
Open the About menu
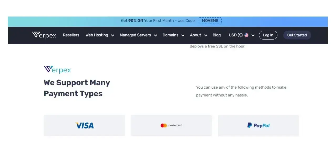pyautogui.click(x=195, y=35)
